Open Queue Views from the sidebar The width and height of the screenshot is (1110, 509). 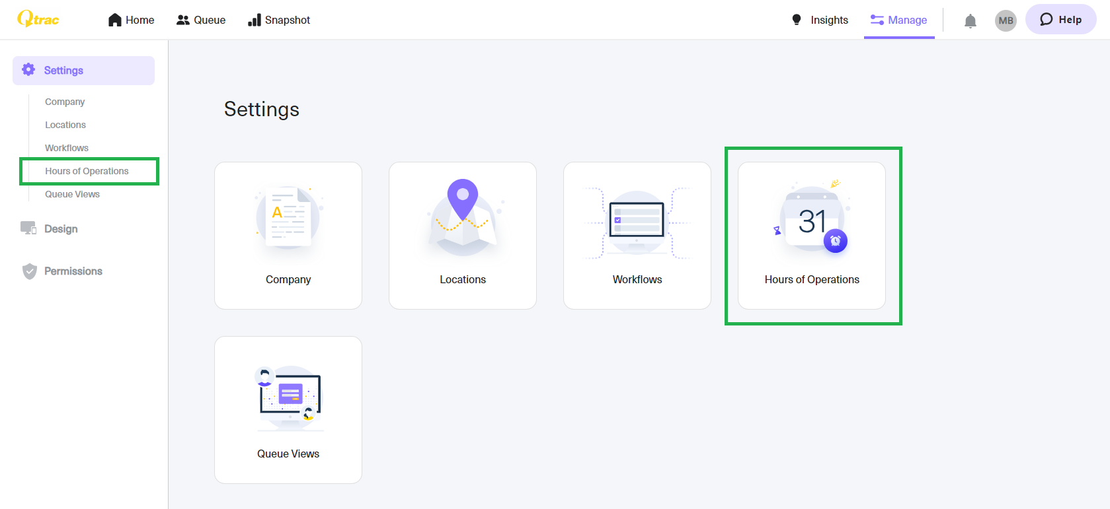point(72,194)
